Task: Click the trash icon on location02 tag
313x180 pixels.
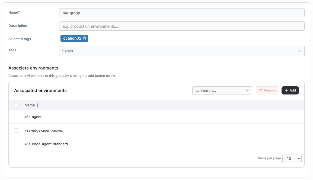Action: point(84,39)
